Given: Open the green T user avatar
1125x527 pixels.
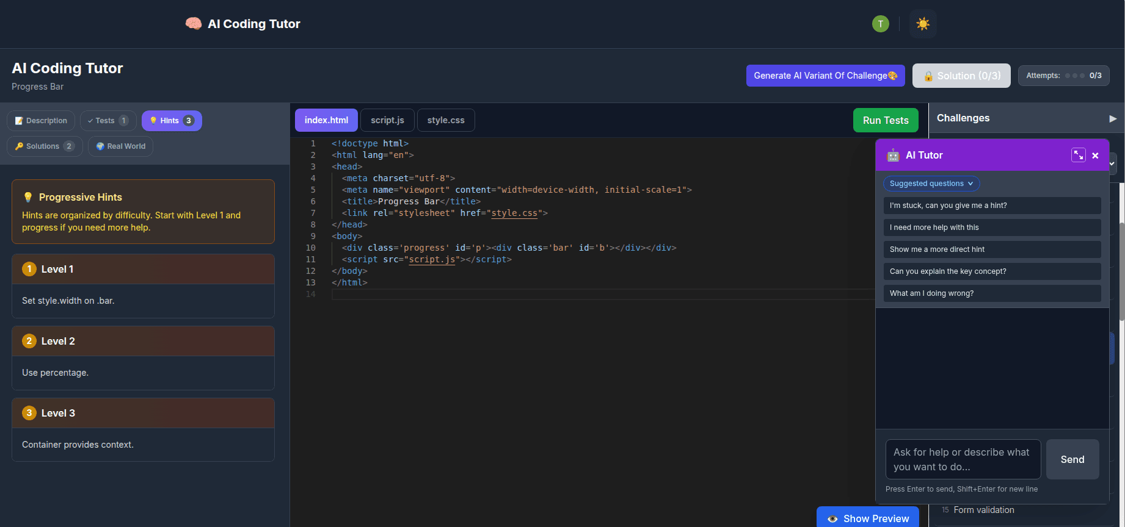Looking at the screenshot, I should [x=880, y=24].
